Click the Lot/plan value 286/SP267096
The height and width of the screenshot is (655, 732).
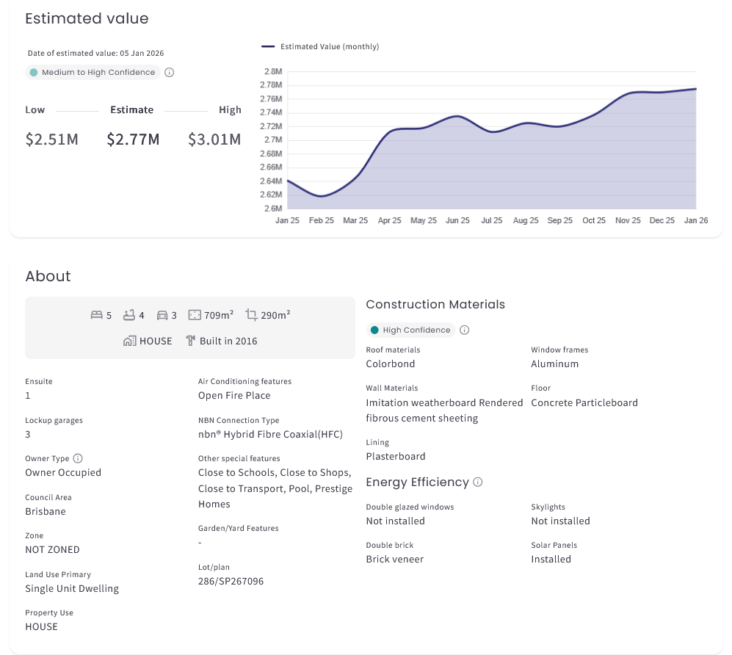tap(231, 581)
